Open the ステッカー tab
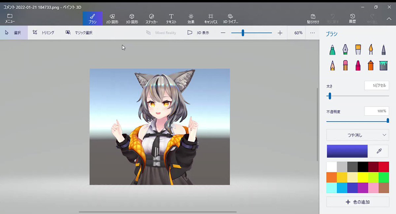The image size is (396, 214). tap(151, 18)
